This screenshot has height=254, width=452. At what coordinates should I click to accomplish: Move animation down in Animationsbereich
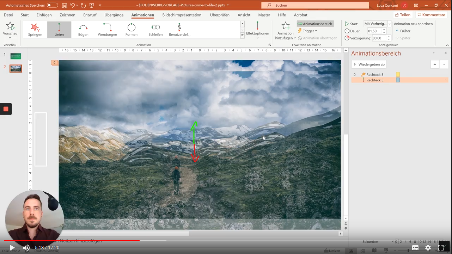444,64
